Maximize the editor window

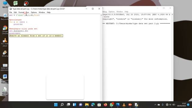[x=93, y=9]
